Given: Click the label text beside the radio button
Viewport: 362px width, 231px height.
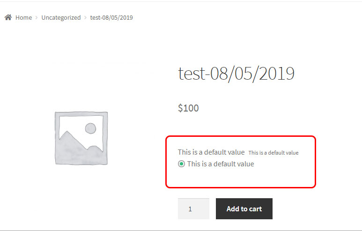Looking at the screenshot, I should point(221,164).
